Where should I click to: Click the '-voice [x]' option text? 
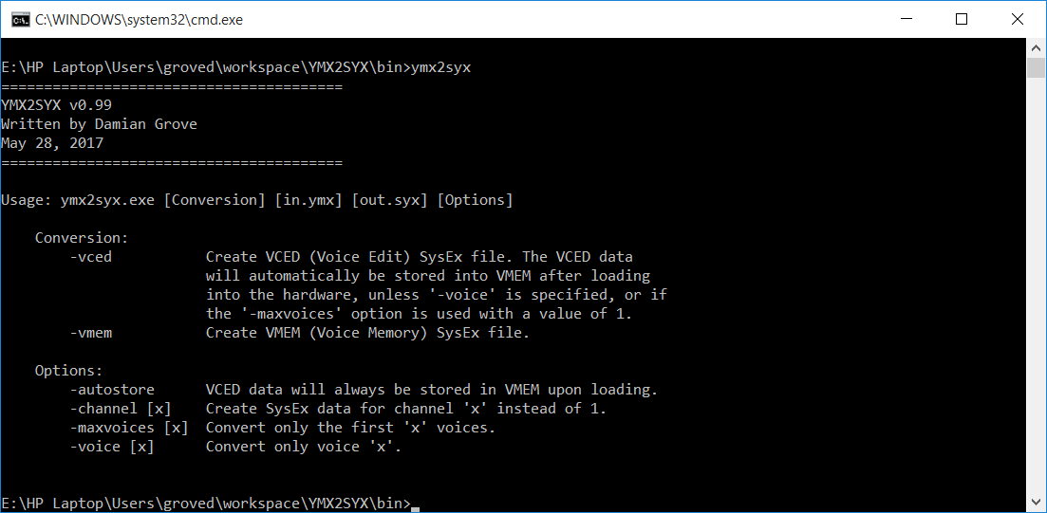(112, 447)
